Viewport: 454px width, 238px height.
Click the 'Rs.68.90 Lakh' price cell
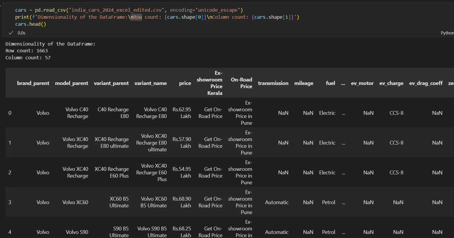point(182,202)
